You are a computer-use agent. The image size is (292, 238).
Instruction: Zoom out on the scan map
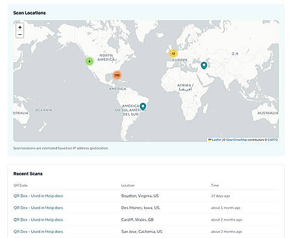(20, 34)
